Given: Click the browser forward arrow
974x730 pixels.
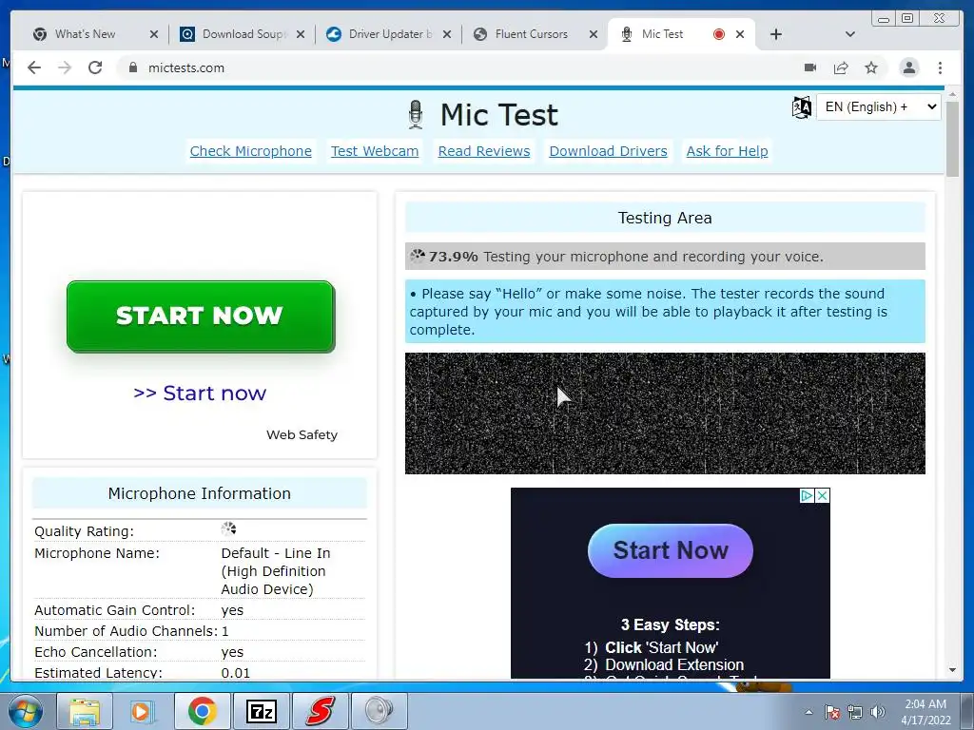Looking at the screenshot, I should click(x=65, y=67).
